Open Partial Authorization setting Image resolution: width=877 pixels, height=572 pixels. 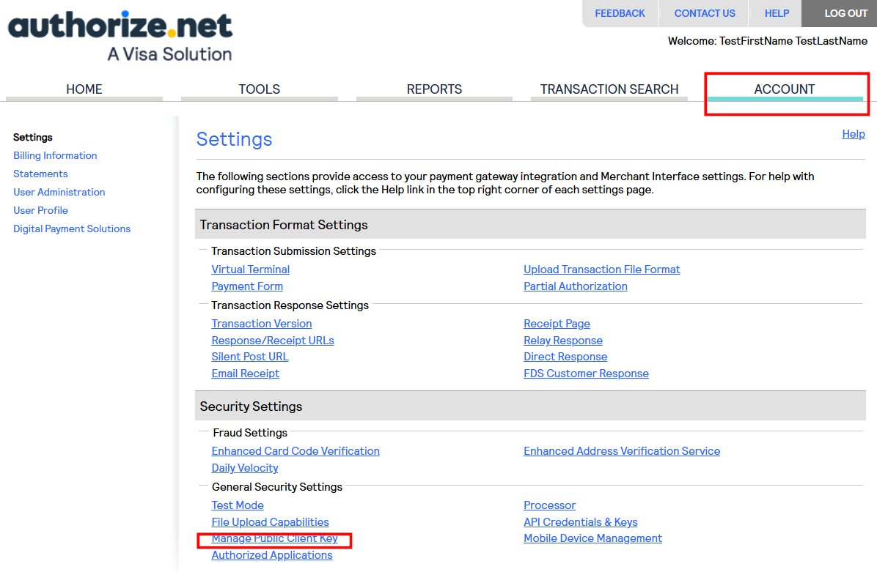click(x=576, y=286)
